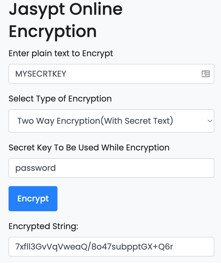The width and height of the screenshot is (221, 263).
Task: Select the encrypted string output box
Action: [111, 246]
